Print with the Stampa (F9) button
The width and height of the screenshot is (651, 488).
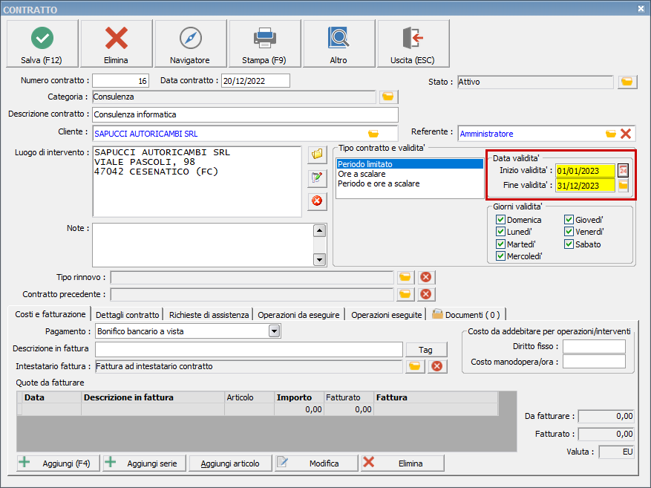(x=265, y=43)
